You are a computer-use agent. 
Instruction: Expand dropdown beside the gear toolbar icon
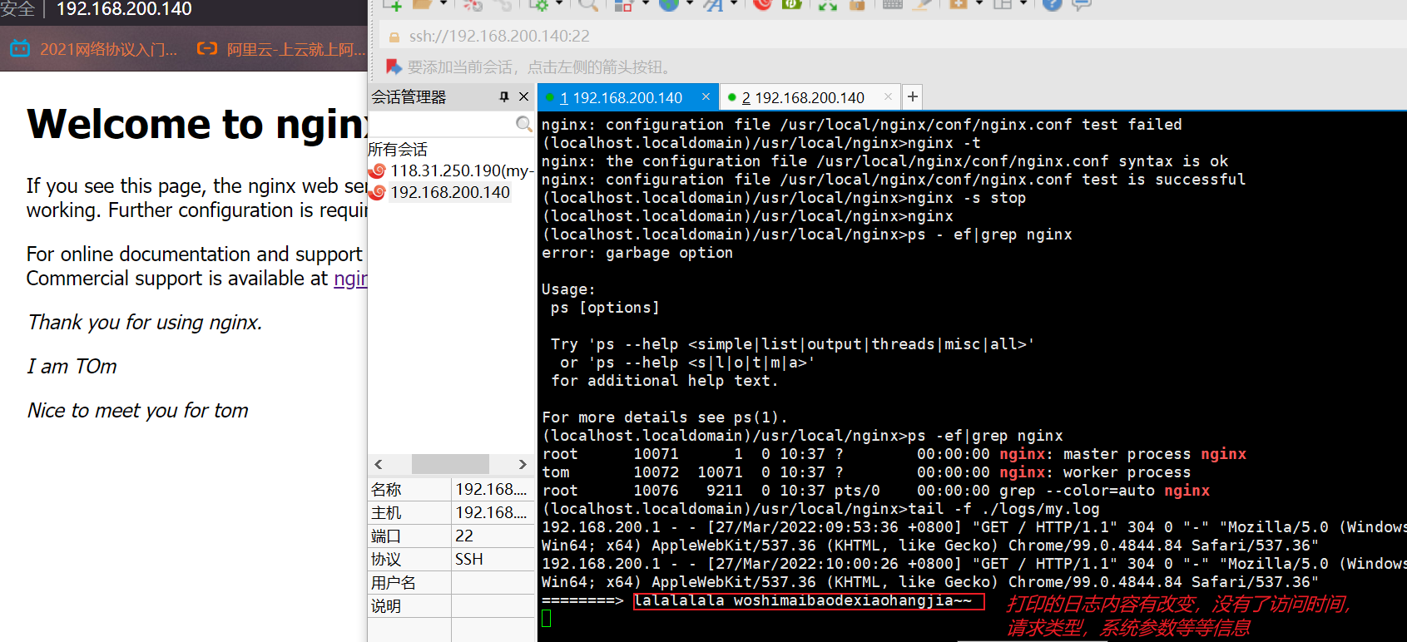558,4
